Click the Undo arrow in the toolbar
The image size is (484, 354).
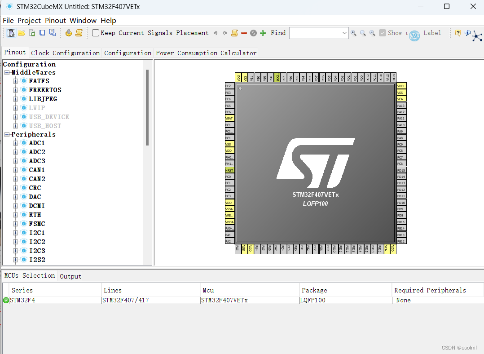[x=216, y=33]
